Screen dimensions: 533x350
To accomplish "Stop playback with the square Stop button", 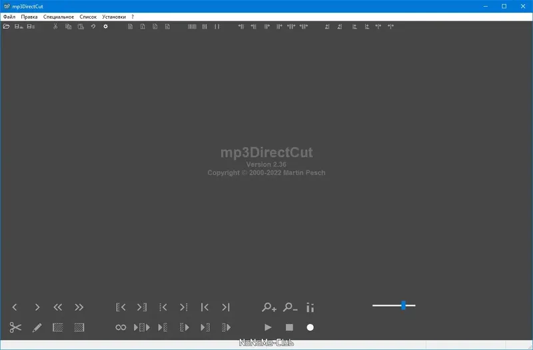I will (x=289, y=327).
